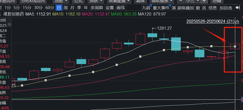243x110 pixels.
Task: Open the gear settings icon in the left panel
Action: pyautogui.click(x=10, y=24)
